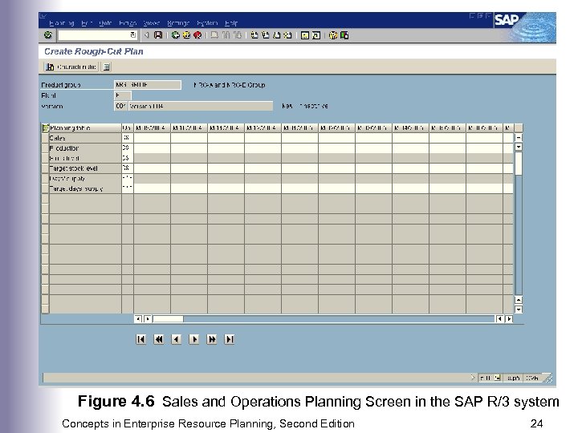This screenshot has width=578, height=433.
Task: Click horizontal scroll left arrow at far left
Action: pos(138,319)
